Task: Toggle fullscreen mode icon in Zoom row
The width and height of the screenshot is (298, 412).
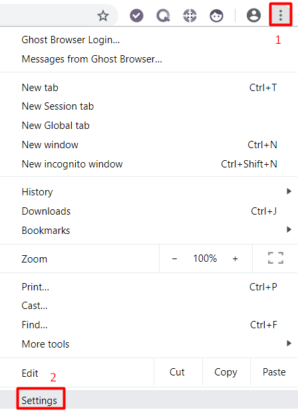Action: (x=275, y=258)
